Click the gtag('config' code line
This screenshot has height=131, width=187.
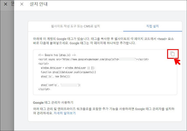[x=61, y=85]
